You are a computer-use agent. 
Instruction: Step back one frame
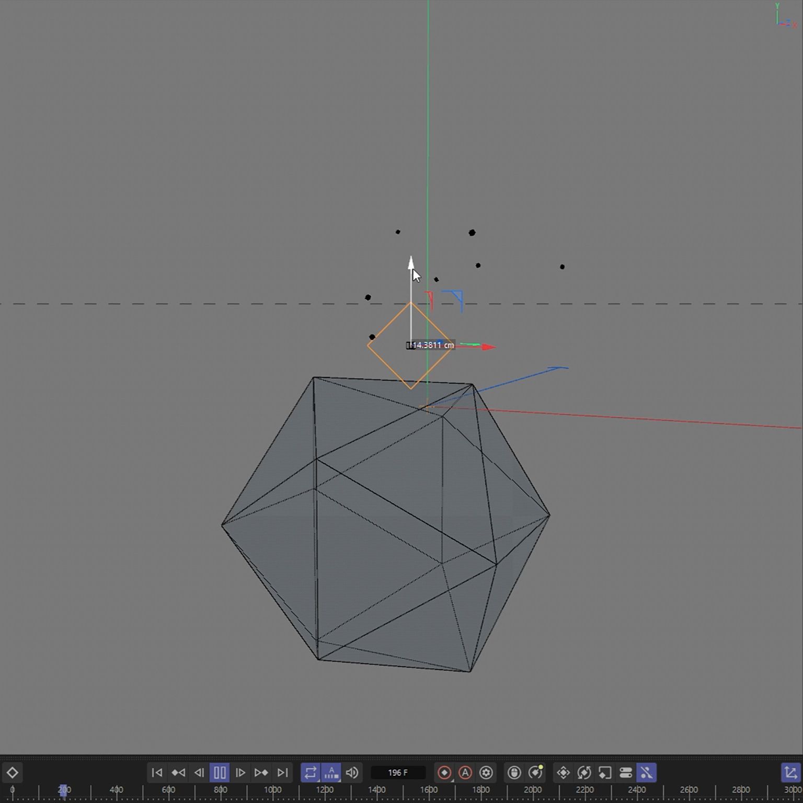point(199,773)
